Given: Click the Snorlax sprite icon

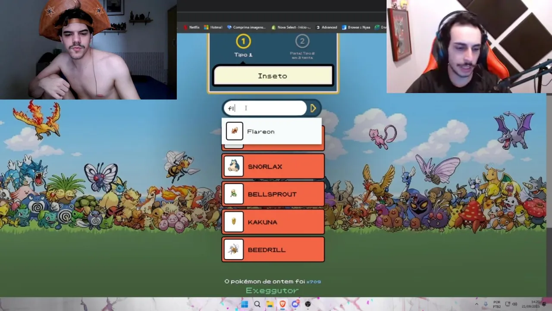Looking at the screenshot, I should (x=234, y=167).
